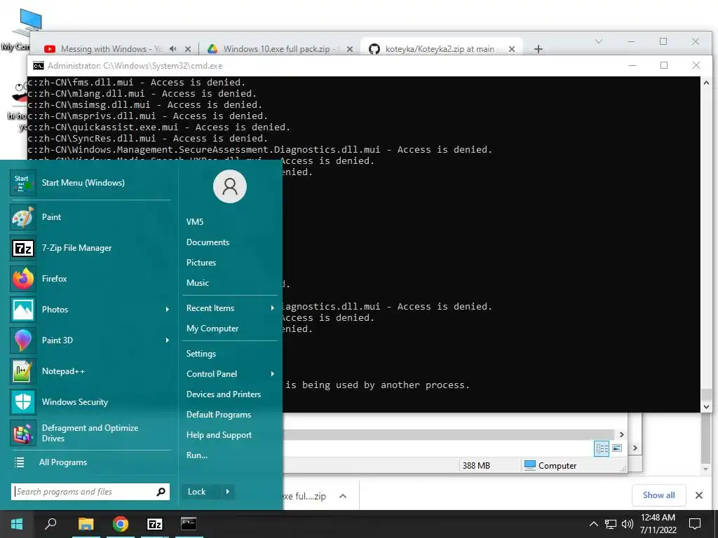Open the network icon in system tray
718x538 pixels.
click(x=611, y=524)
